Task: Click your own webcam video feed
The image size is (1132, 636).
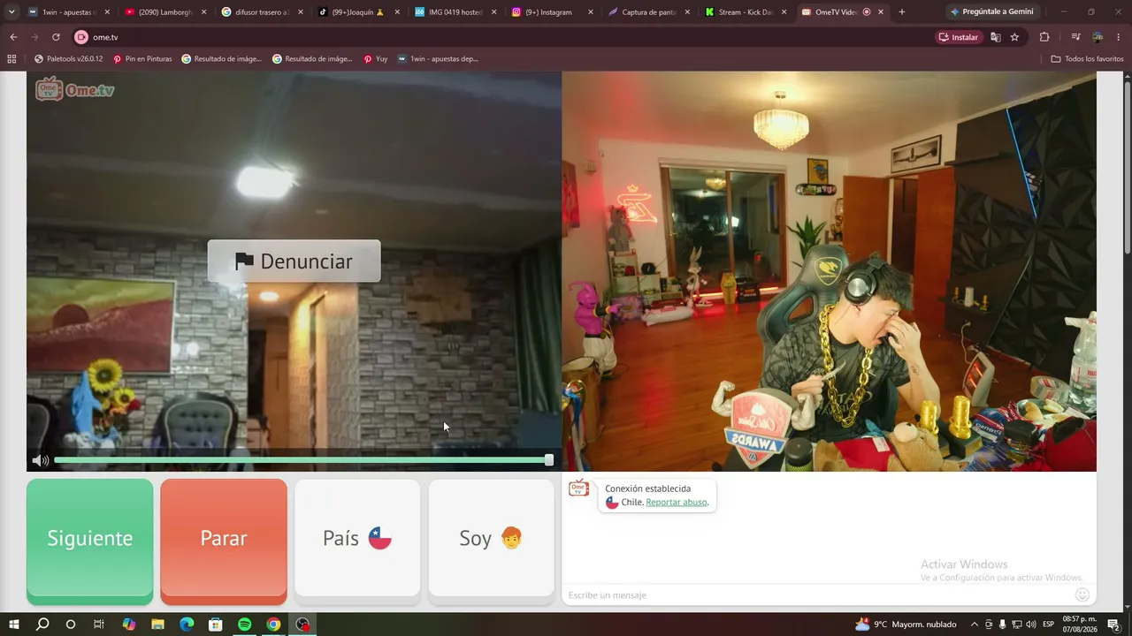Action: (830, 272)
